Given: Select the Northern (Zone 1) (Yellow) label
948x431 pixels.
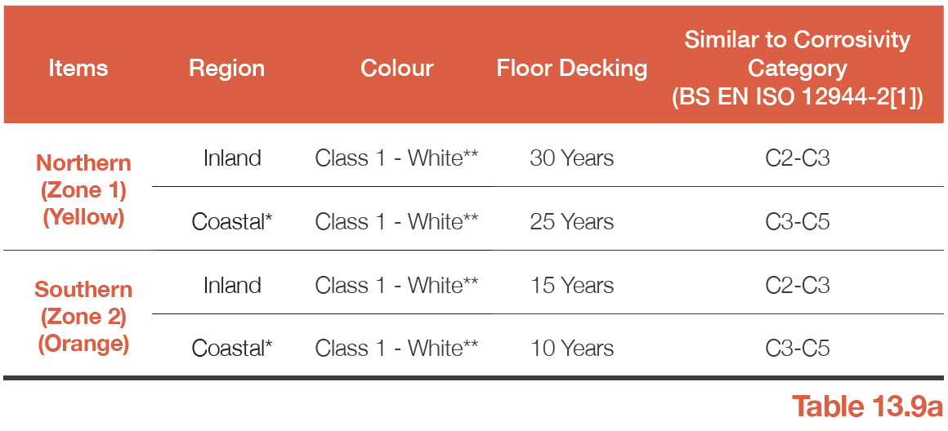Looking at the screenshot, I should (x=83, y=189).
